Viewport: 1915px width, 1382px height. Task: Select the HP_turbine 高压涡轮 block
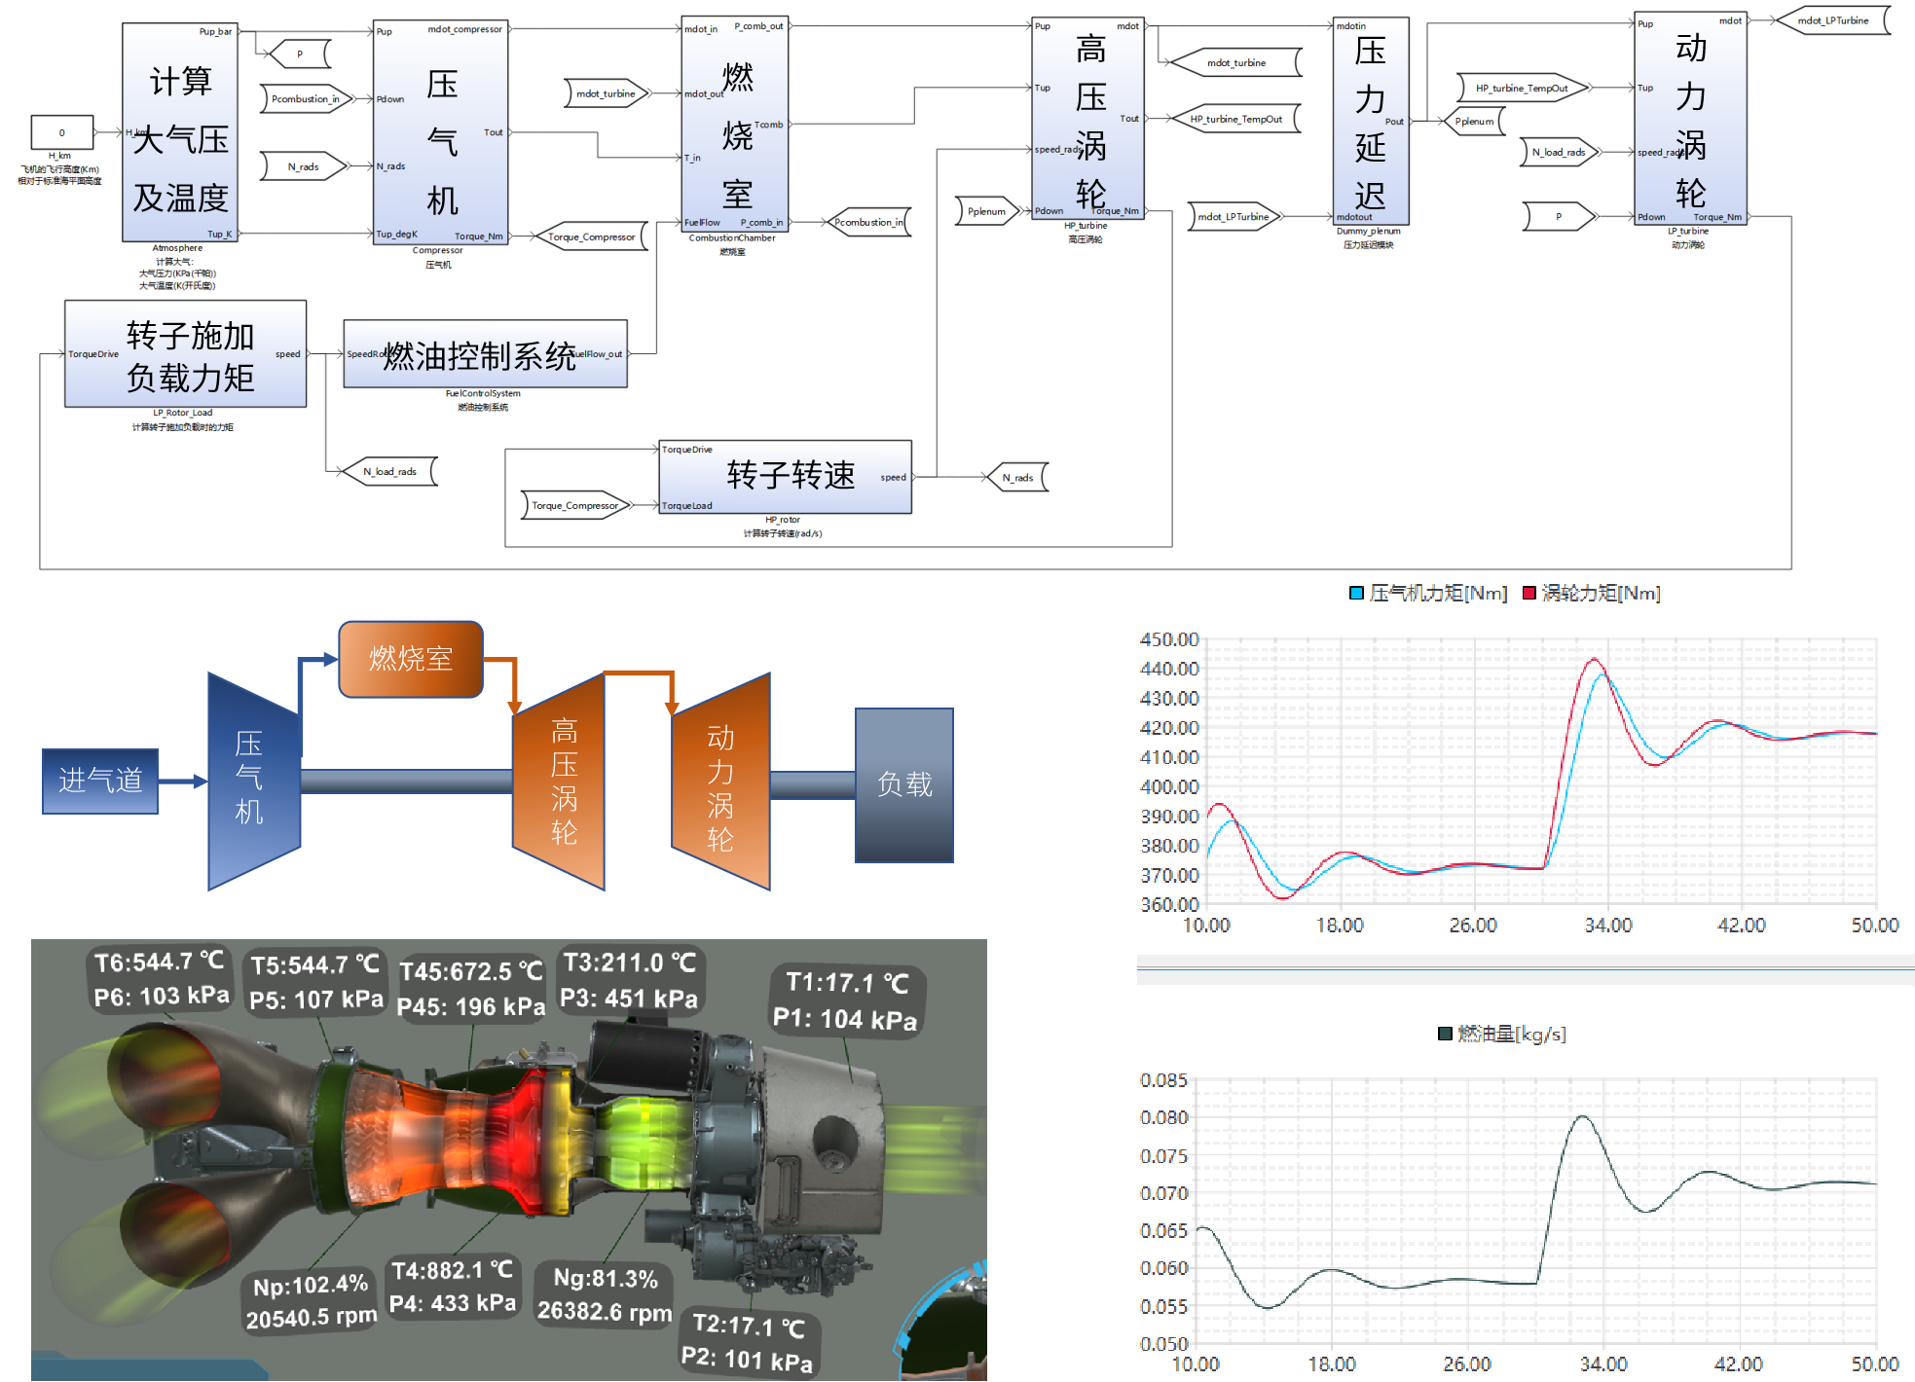pyautogui.click(x=1088, y=119)
